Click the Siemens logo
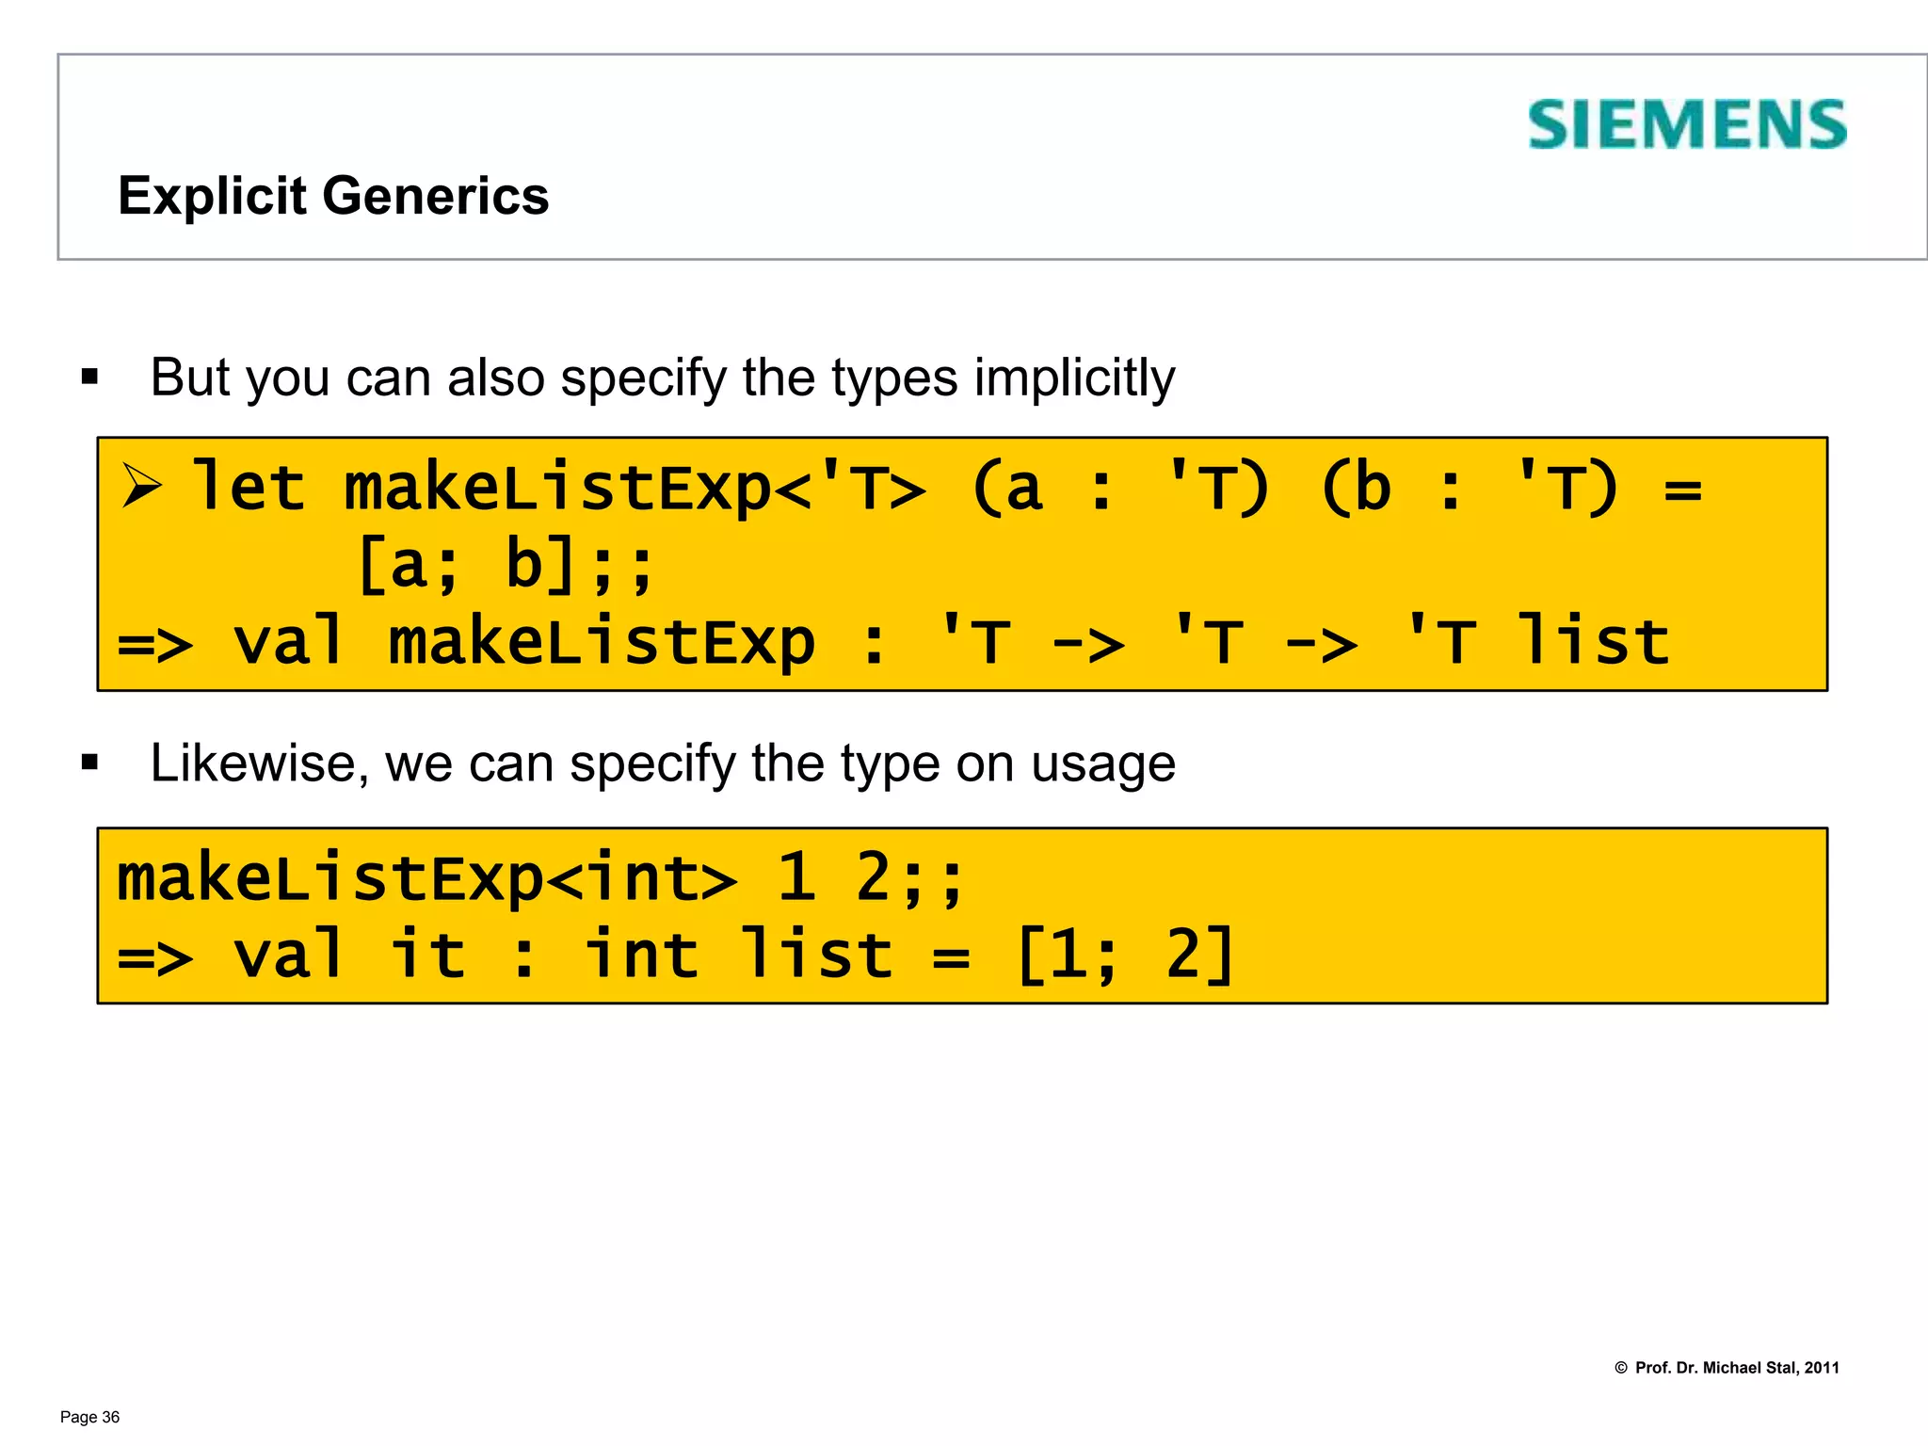The image size is (1928, 1446). coord(1686,125)
